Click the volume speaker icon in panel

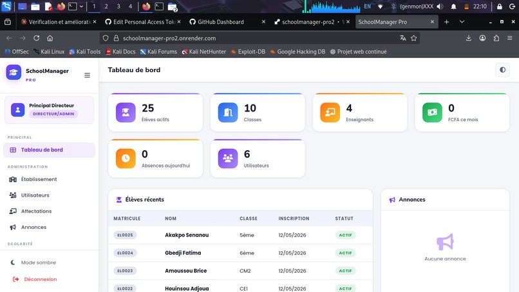point(440,6)
